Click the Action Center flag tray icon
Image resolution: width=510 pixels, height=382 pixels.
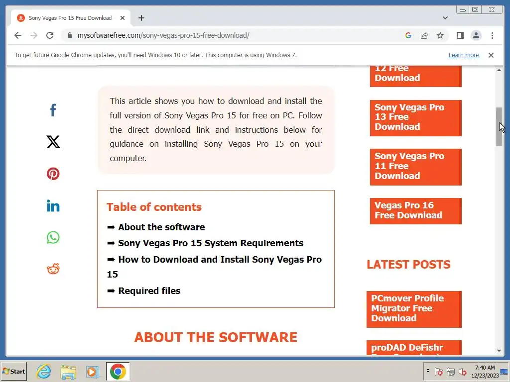(x=438, y=371)
